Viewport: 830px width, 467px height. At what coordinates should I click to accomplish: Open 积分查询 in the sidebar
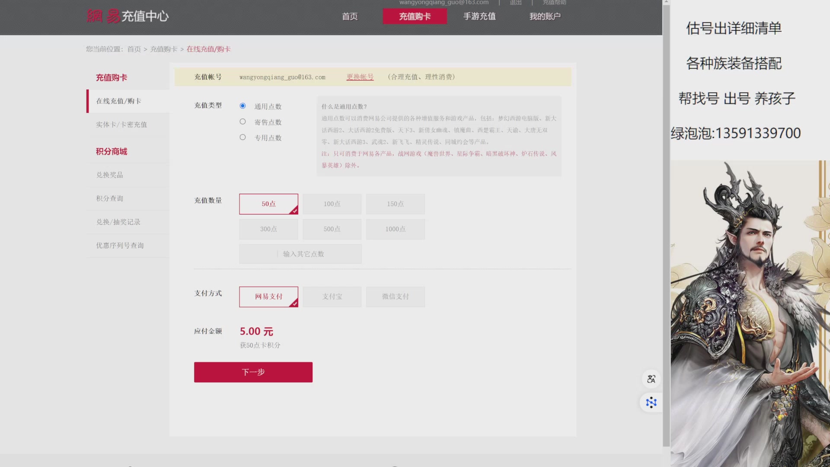coord(128,198)
